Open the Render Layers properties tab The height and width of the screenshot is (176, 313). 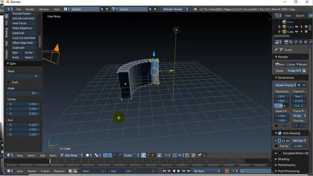pyautogui.click(x=291, y=42)
